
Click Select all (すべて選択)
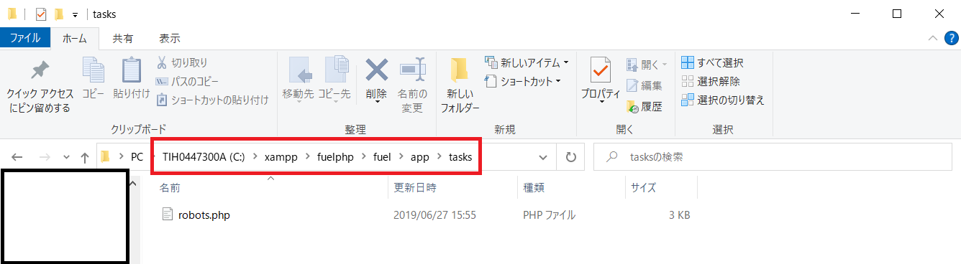[x=712, y=63]
